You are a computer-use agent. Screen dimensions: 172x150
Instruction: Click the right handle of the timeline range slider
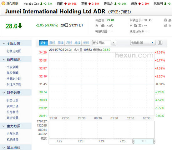pos(154,141)
